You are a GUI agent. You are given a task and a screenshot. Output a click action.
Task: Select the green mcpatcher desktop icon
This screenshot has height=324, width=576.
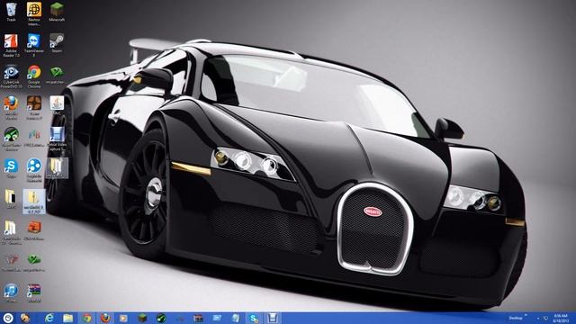[x=57, y=75]
